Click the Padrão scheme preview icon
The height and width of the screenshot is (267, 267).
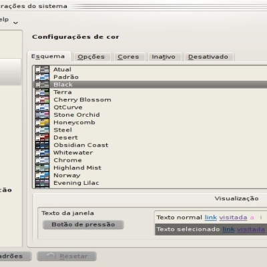pos(42,77)
